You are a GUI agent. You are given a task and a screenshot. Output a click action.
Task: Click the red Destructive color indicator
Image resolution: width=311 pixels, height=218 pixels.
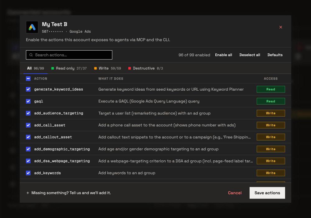click(x=130, y=68)
